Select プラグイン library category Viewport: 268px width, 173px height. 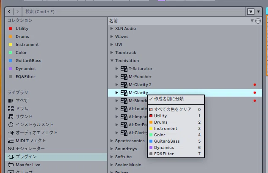click(x=56, y=157)
